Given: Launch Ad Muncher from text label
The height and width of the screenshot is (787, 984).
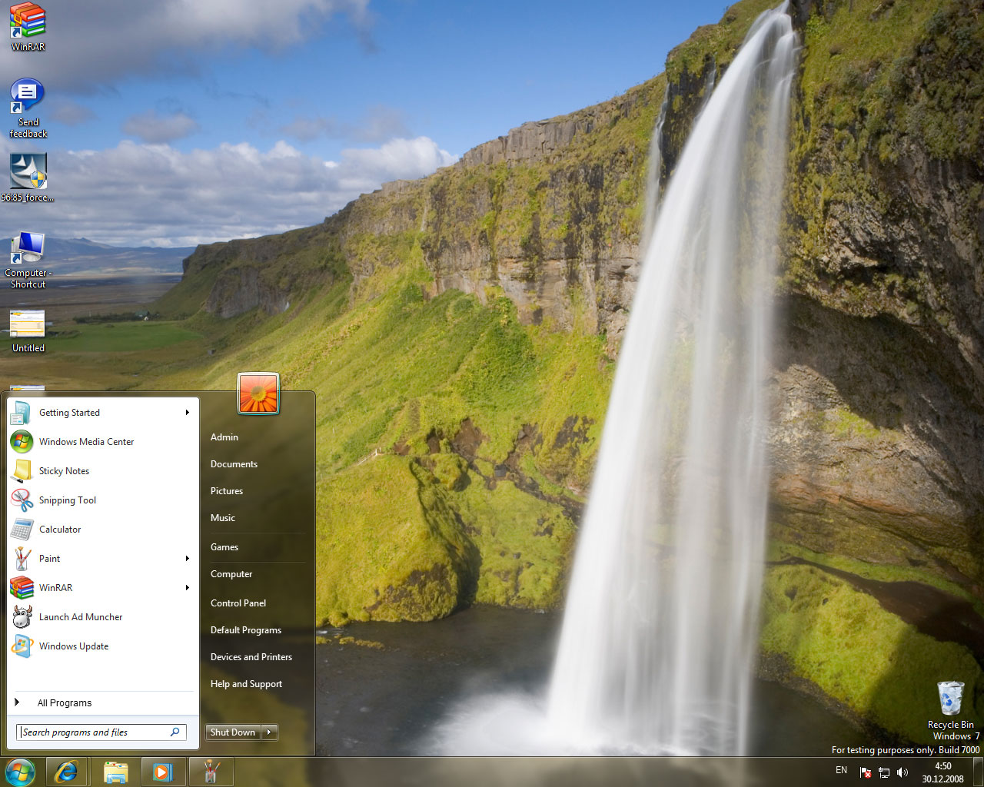Looking at the screenshot, I should pyautogui.click(x=81, y=617).
